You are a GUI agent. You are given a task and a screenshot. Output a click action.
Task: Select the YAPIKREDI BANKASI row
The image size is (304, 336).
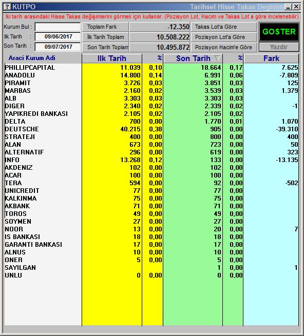[x=151, y=114]
